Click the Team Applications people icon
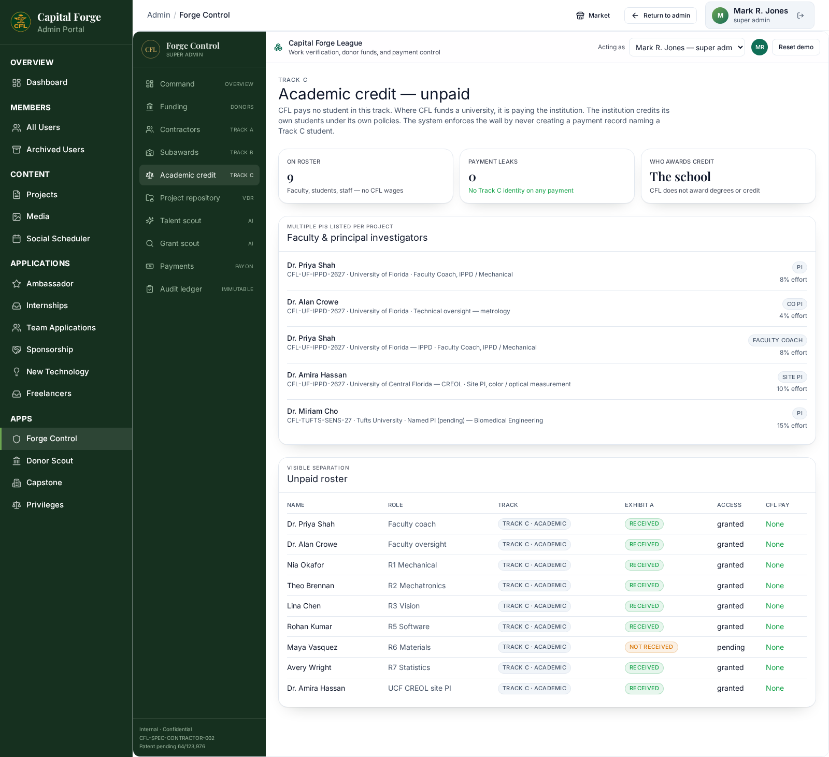829x757 pixels. click(17, 328)
